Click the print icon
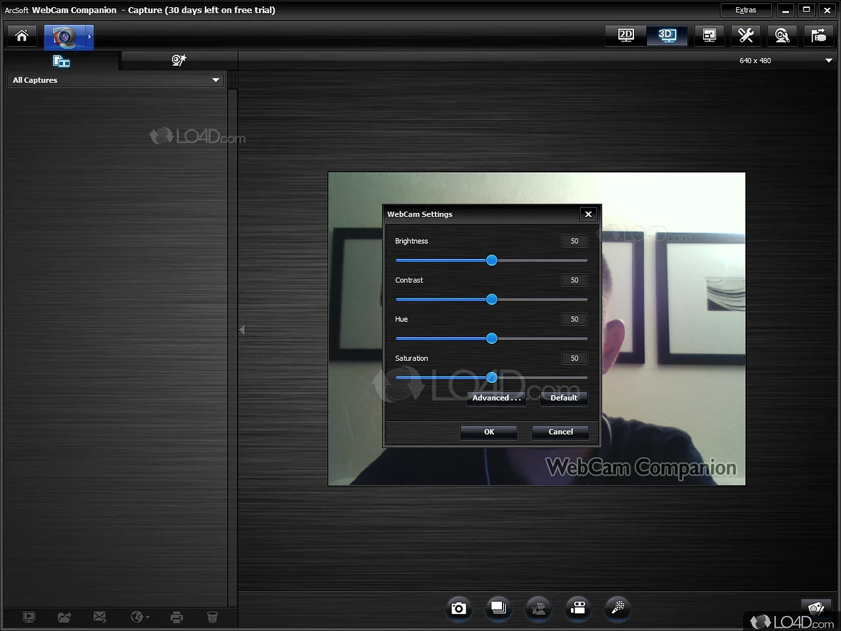This screenshot has height=631, width=841. click(x=177, y=617)
